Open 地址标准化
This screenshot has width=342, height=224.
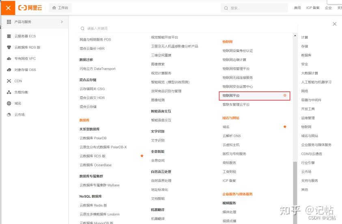[x=159, y=190]
